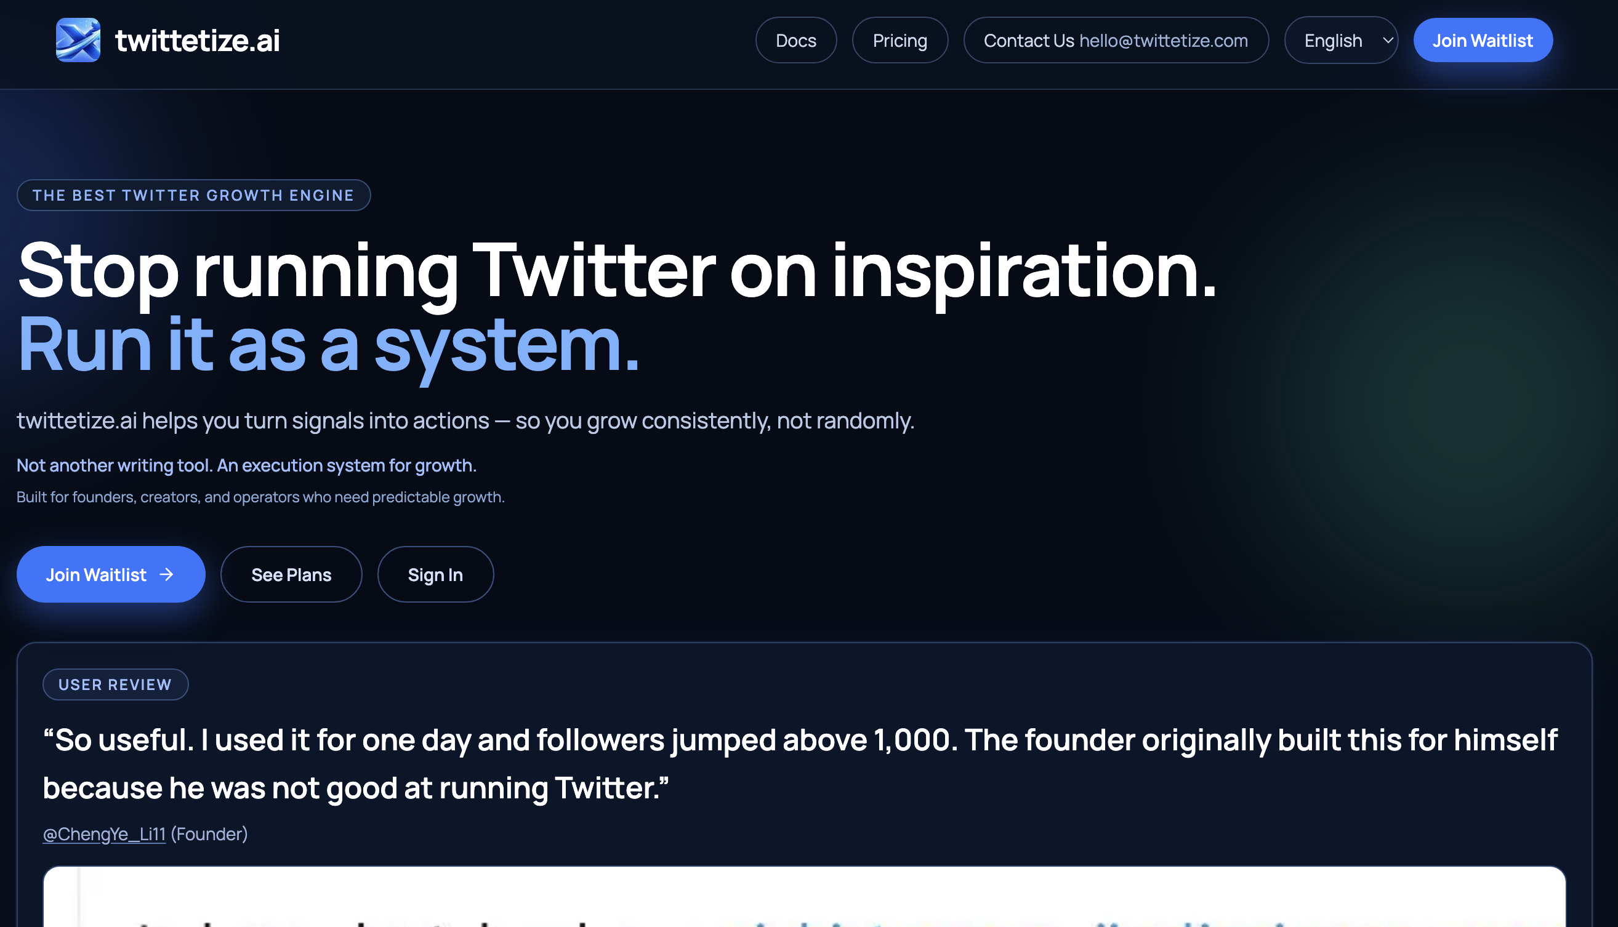Select the See Plans button

tap(291, 574)
